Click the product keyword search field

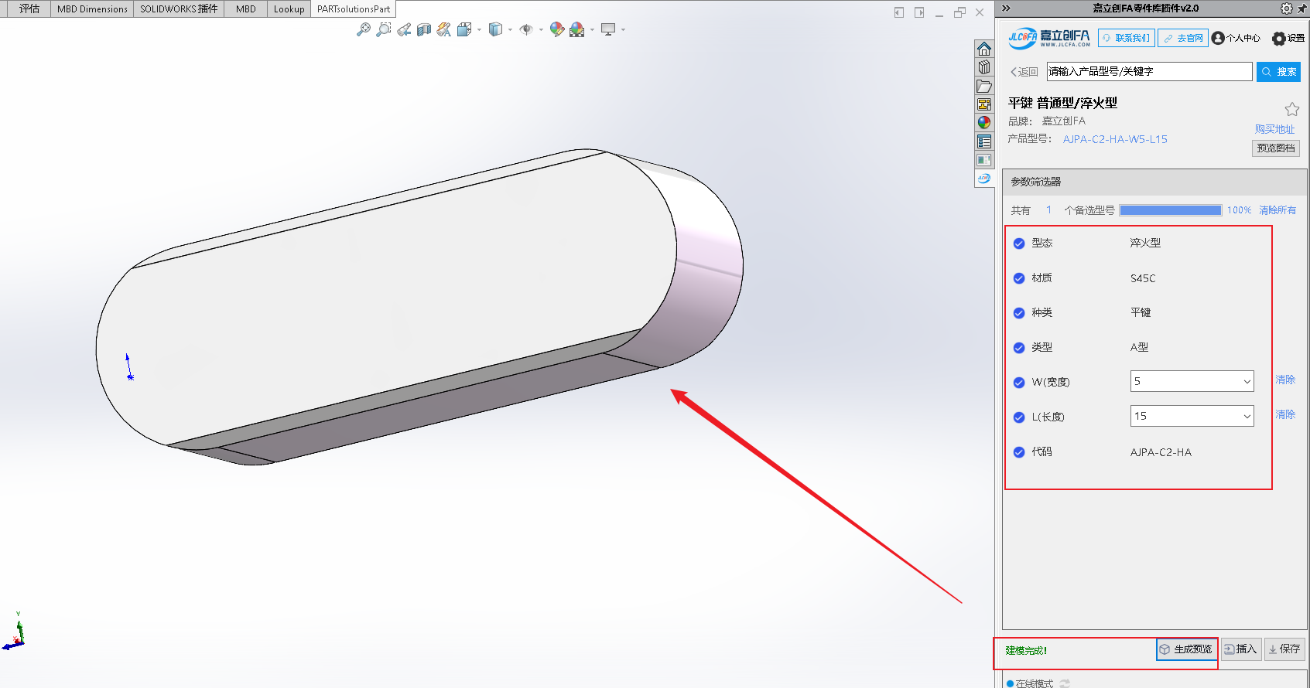click(1149, 71)
